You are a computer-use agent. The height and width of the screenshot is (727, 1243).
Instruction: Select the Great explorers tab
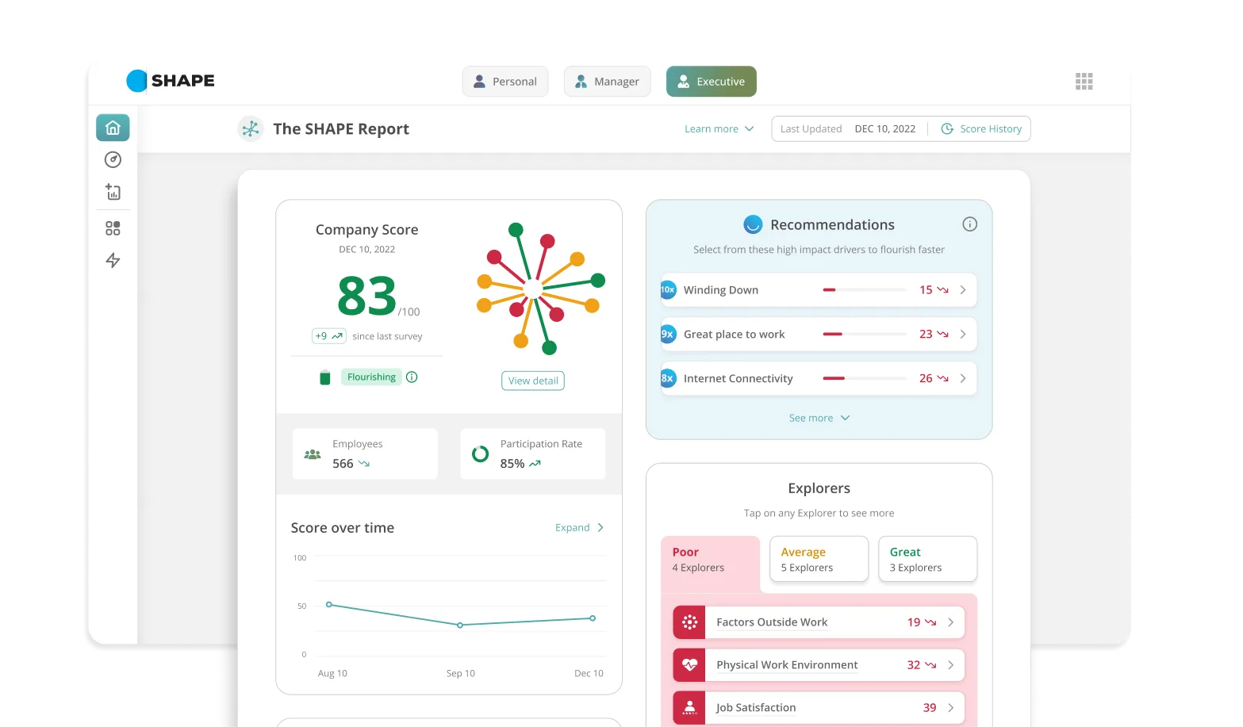(927, 559)
